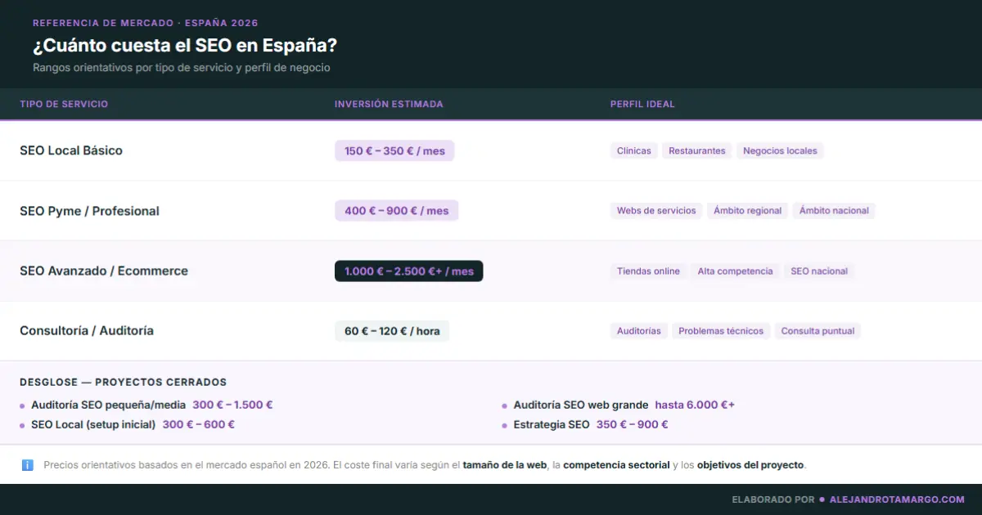Click the 'Estrategia SEO' item
This screenshot has width=982, height=515.
click(x=552, y=424)
